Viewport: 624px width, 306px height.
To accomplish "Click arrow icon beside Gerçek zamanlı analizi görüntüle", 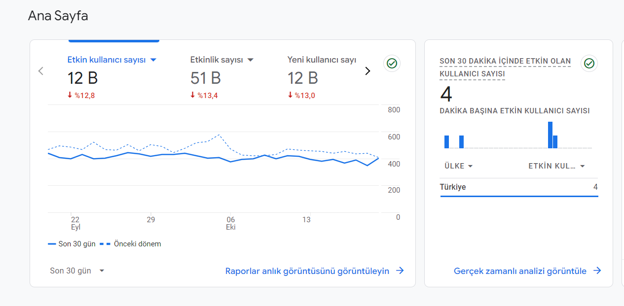I will pos(597,271).
